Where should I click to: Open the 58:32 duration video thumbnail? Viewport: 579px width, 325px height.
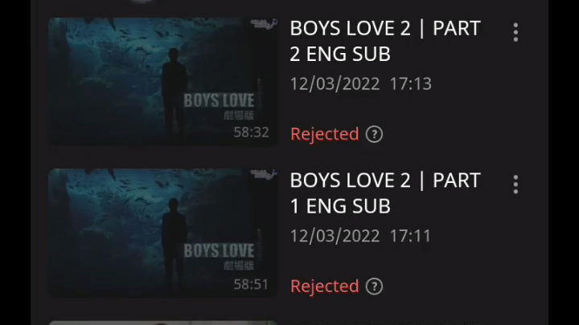163,81
